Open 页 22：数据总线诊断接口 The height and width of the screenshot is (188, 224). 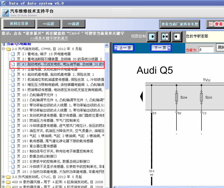coord(37,156)
